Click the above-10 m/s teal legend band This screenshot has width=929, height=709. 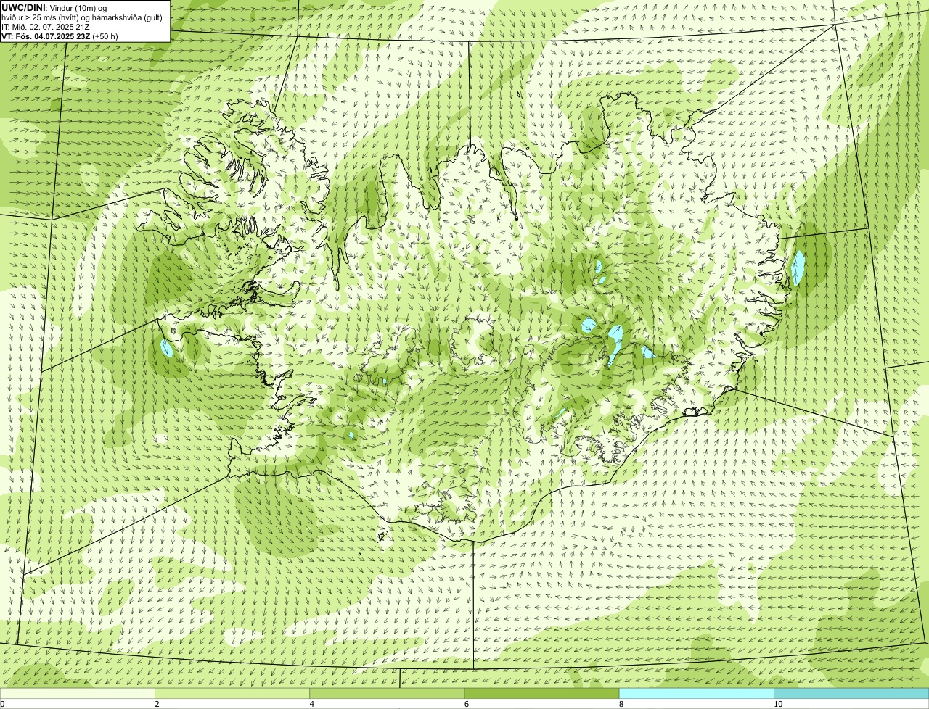pyautogui.click(x=851, y=693)
